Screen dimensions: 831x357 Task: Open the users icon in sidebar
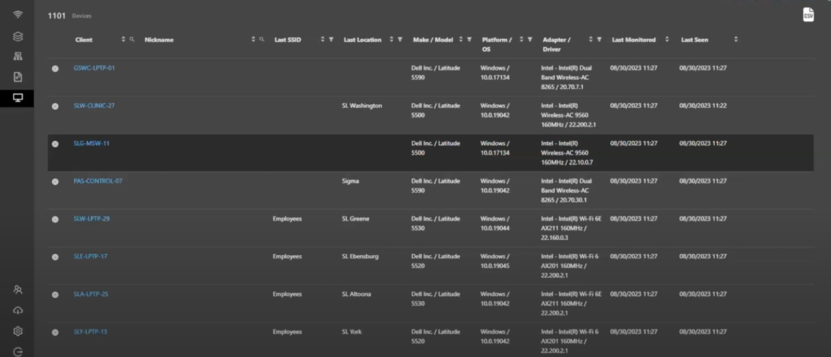point(18,290)
